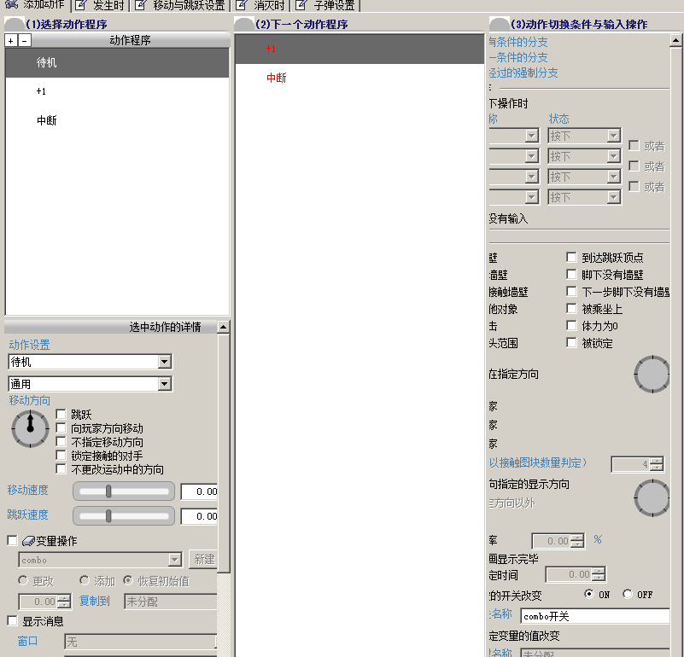Click the minus button to remove action program
This screenshot has width=684, height=657.
(x=25, y=41)
